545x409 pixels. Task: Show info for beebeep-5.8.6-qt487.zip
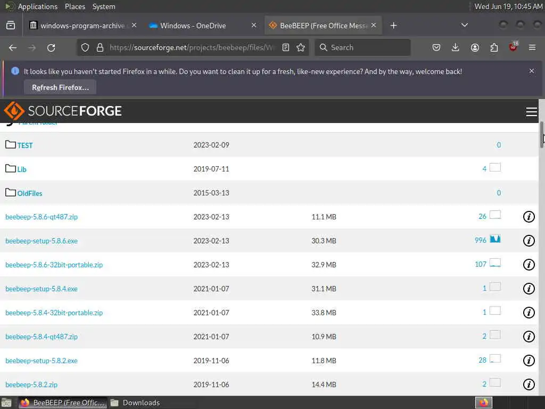(529, 217)
